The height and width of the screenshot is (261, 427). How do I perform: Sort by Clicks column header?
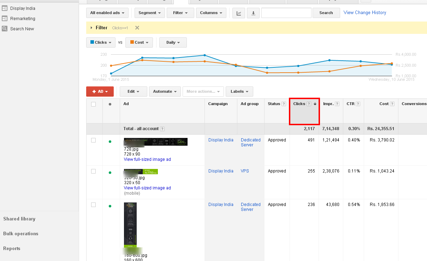pyautogui.click(x=299, y=104)
